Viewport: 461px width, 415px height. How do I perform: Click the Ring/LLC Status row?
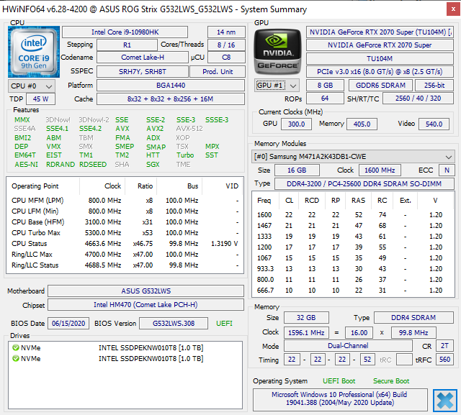(x=125, y=265)
